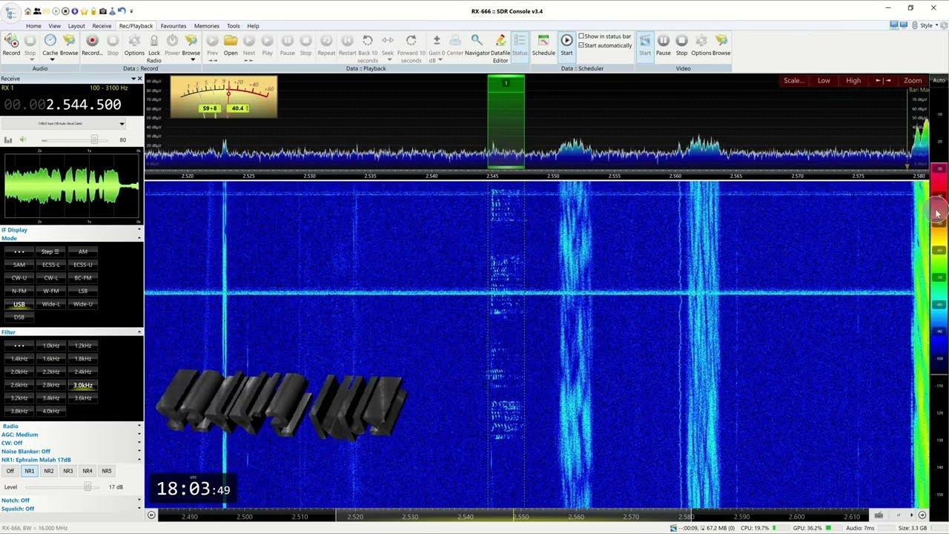This screenshot has height=534, width=949.
Task: Switch mode to CW-U
Action: 19,277
